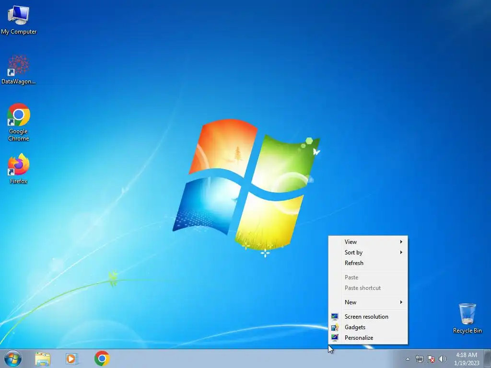Open the clock showing 4:18 AM
Screen dimensions: 491x368
click(x=466, y=359)
